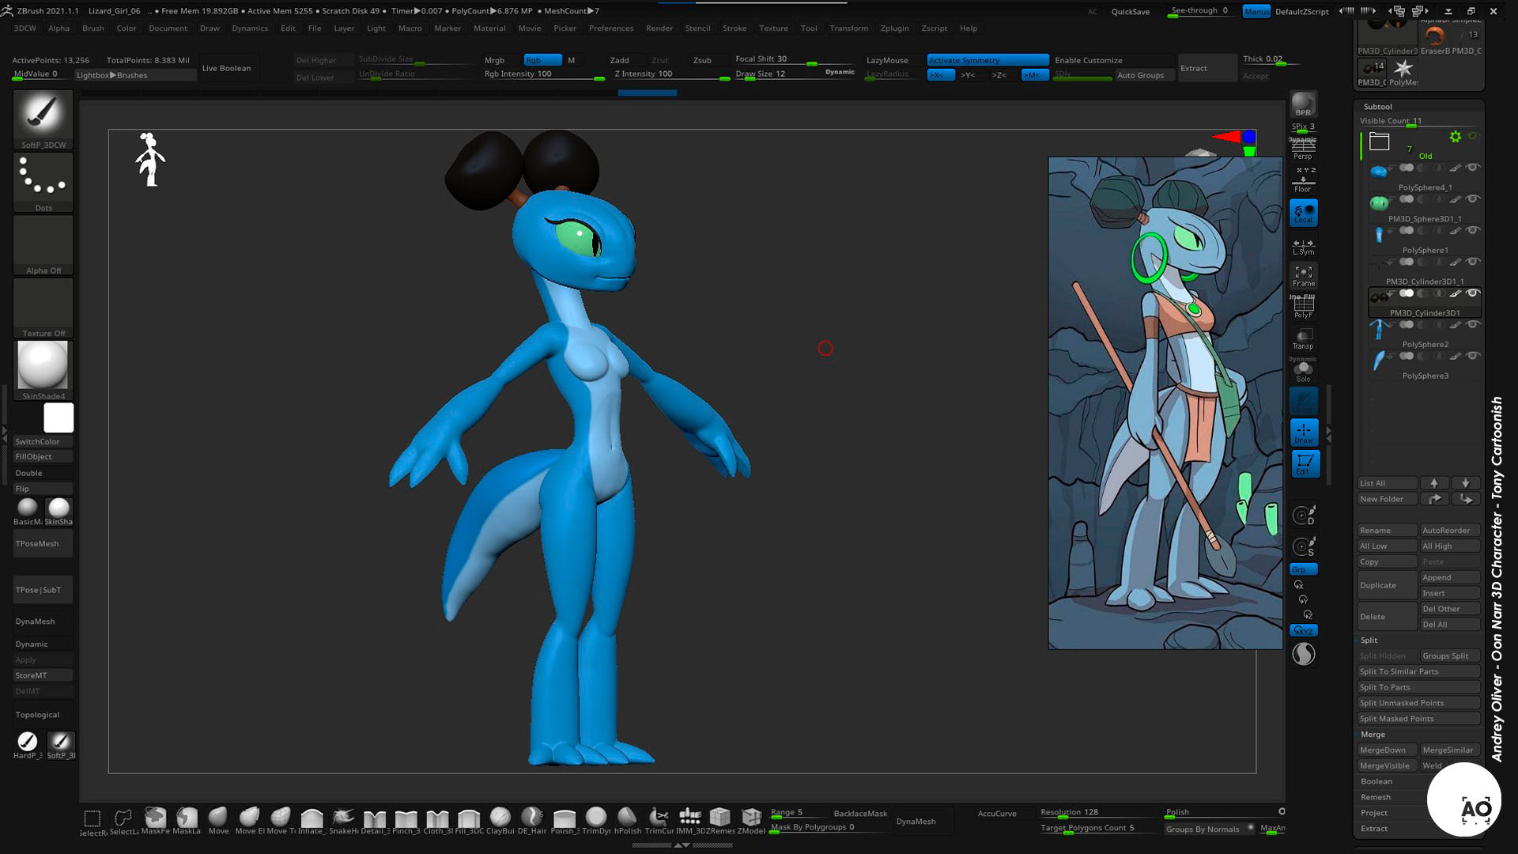
Task: Click the L.Sym local symmetry icon
Action: [x=1303, y=246]
